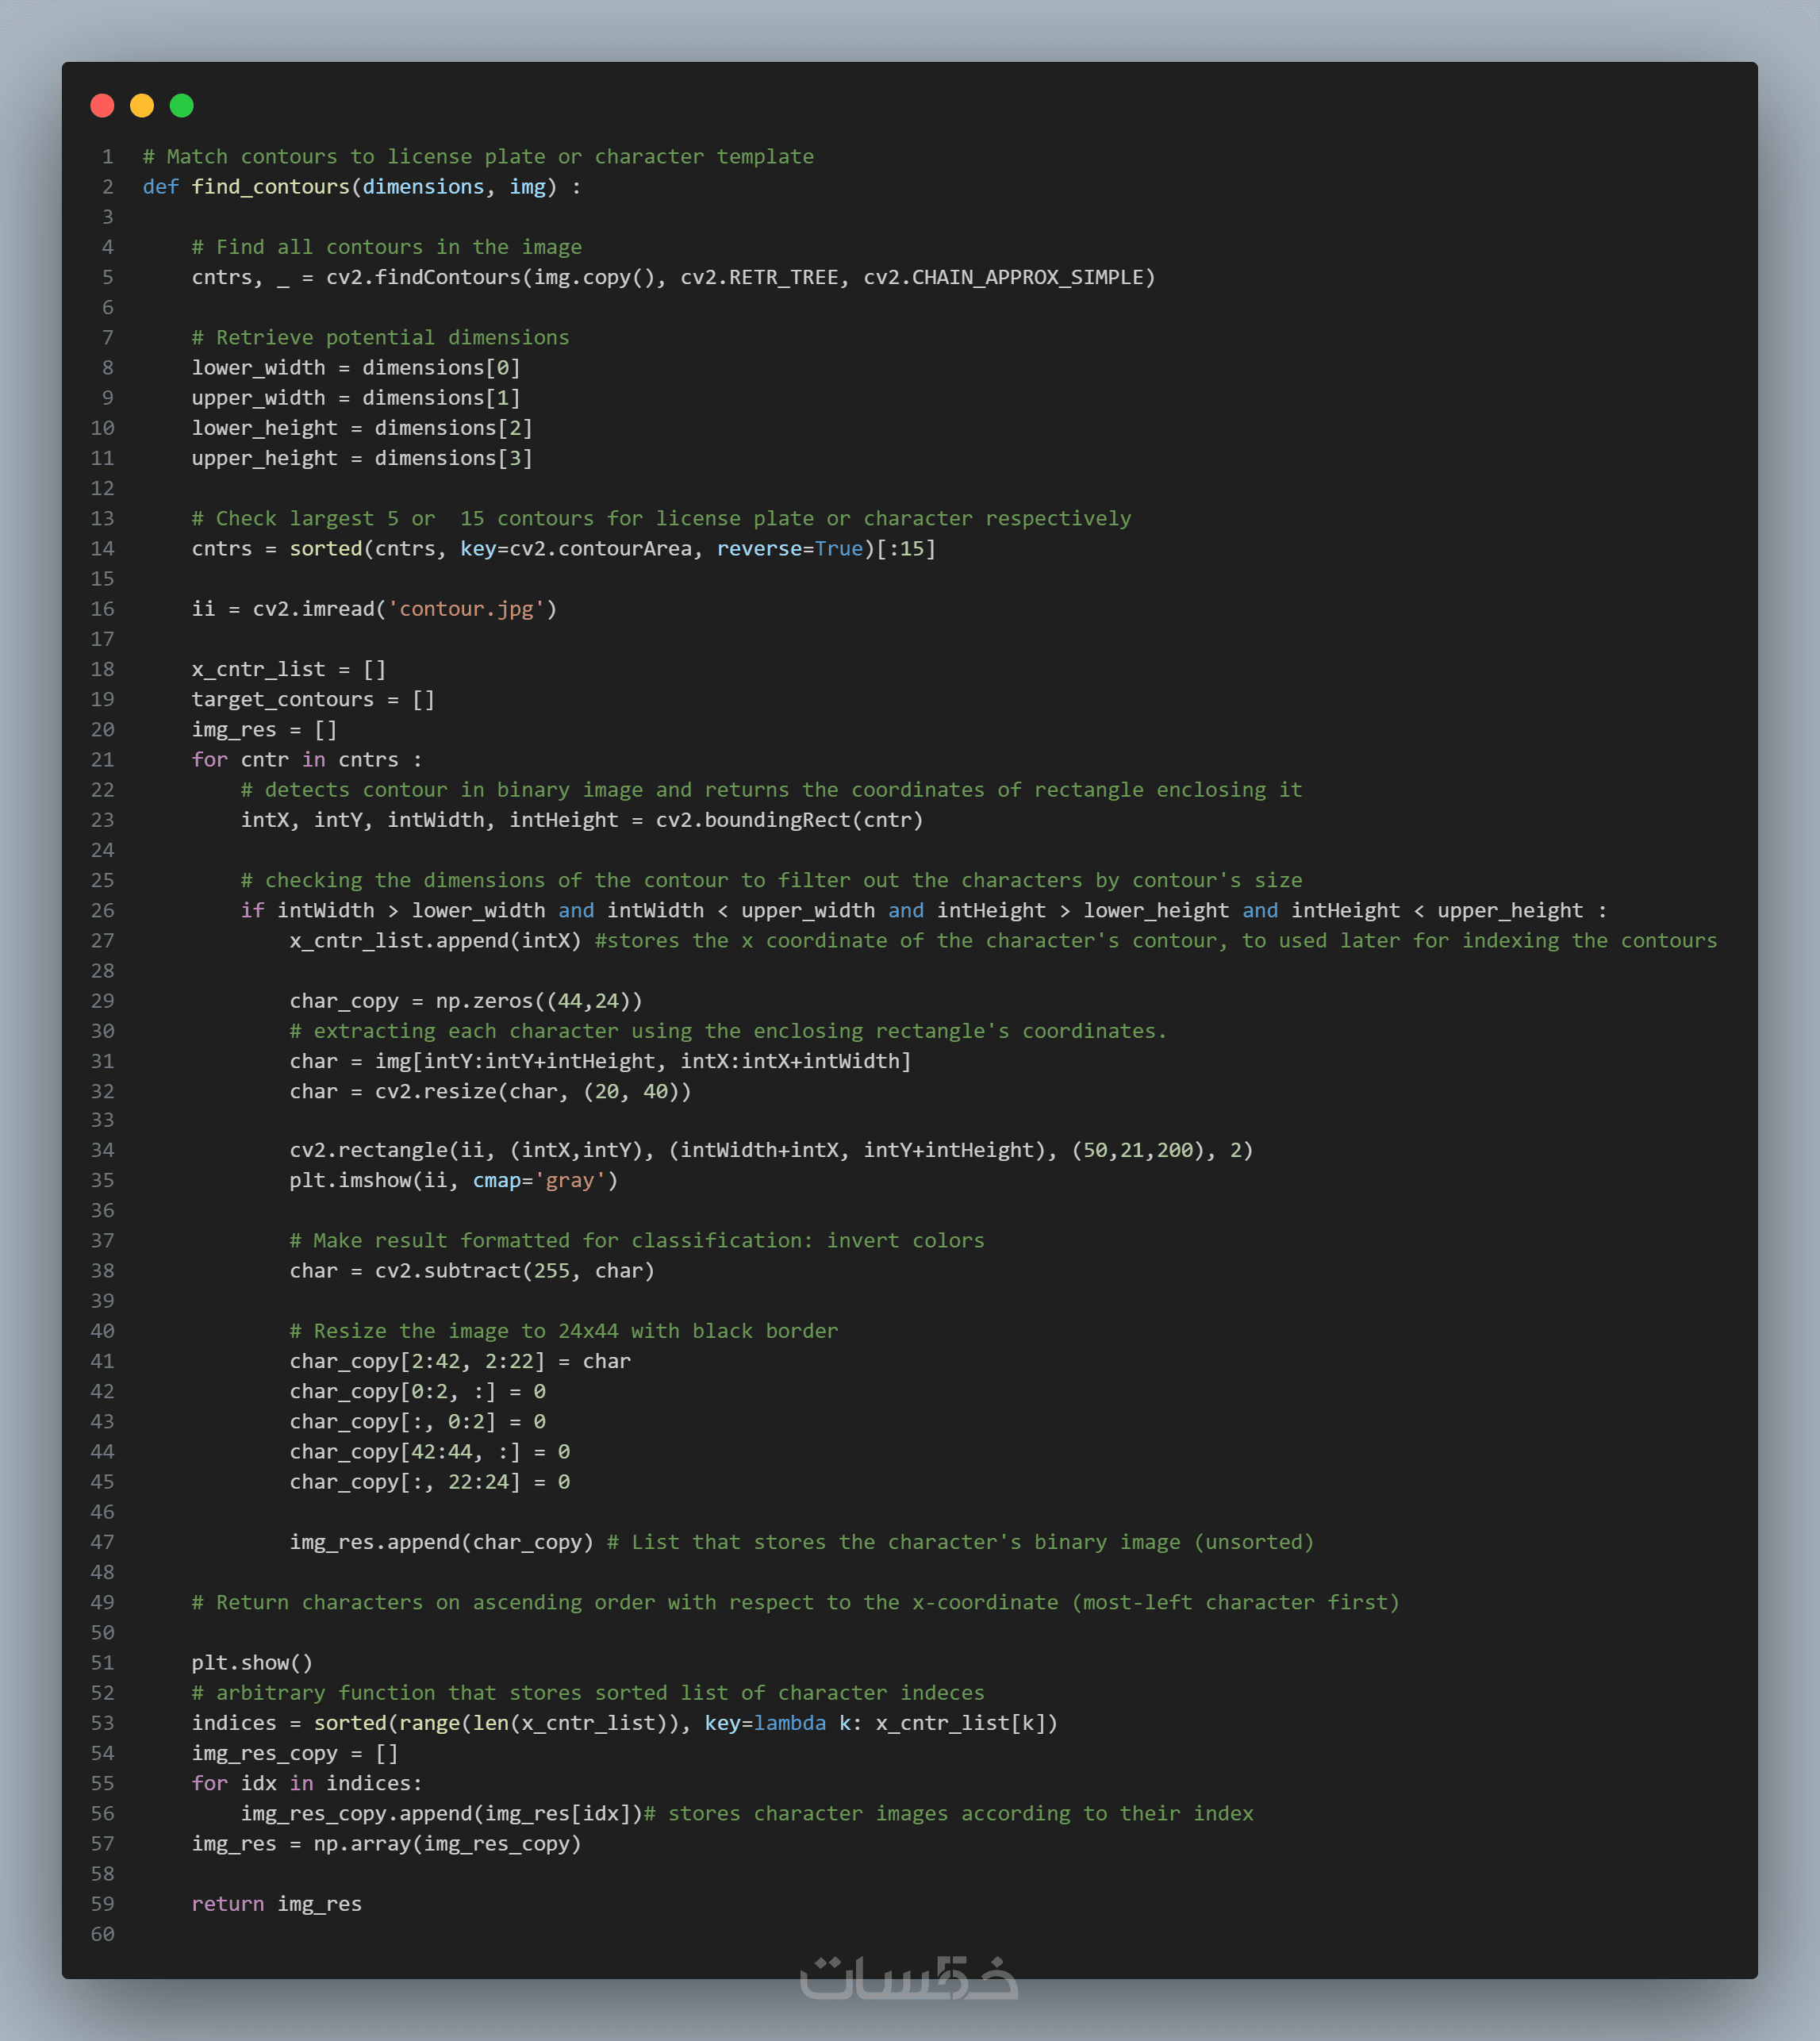1820x2041 pixels.
Task: Click the find_contours function name
Action: click(x=270, y=187)
